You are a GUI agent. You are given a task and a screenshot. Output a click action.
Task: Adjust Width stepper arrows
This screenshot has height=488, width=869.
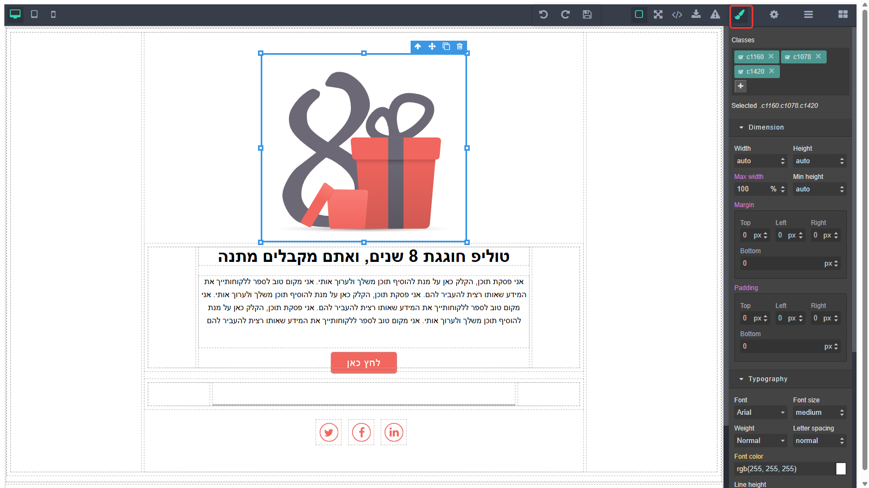[783, 161]
